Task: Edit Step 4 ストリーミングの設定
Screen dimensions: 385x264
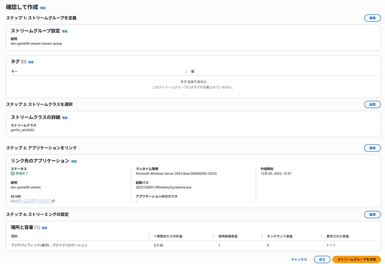Action: (372, 214)
